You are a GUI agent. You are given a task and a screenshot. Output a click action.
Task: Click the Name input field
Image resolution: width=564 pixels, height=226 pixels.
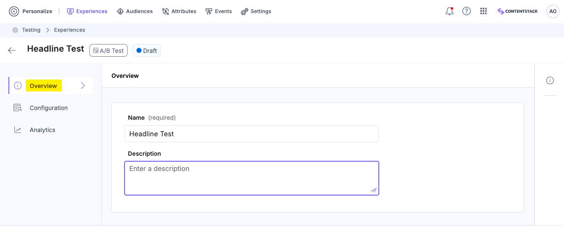[252, 134]
